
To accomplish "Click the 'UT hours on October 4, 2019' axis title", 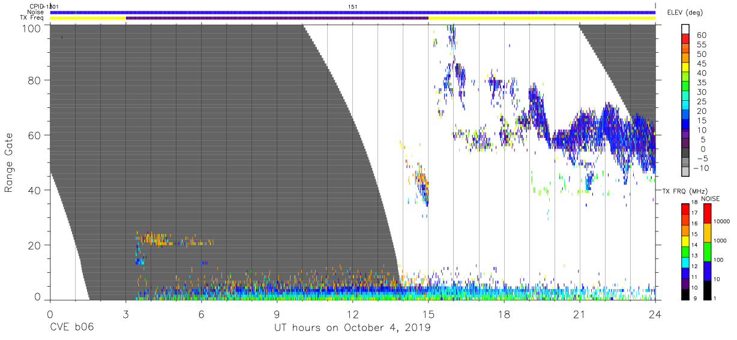I will tap(352, 328).
